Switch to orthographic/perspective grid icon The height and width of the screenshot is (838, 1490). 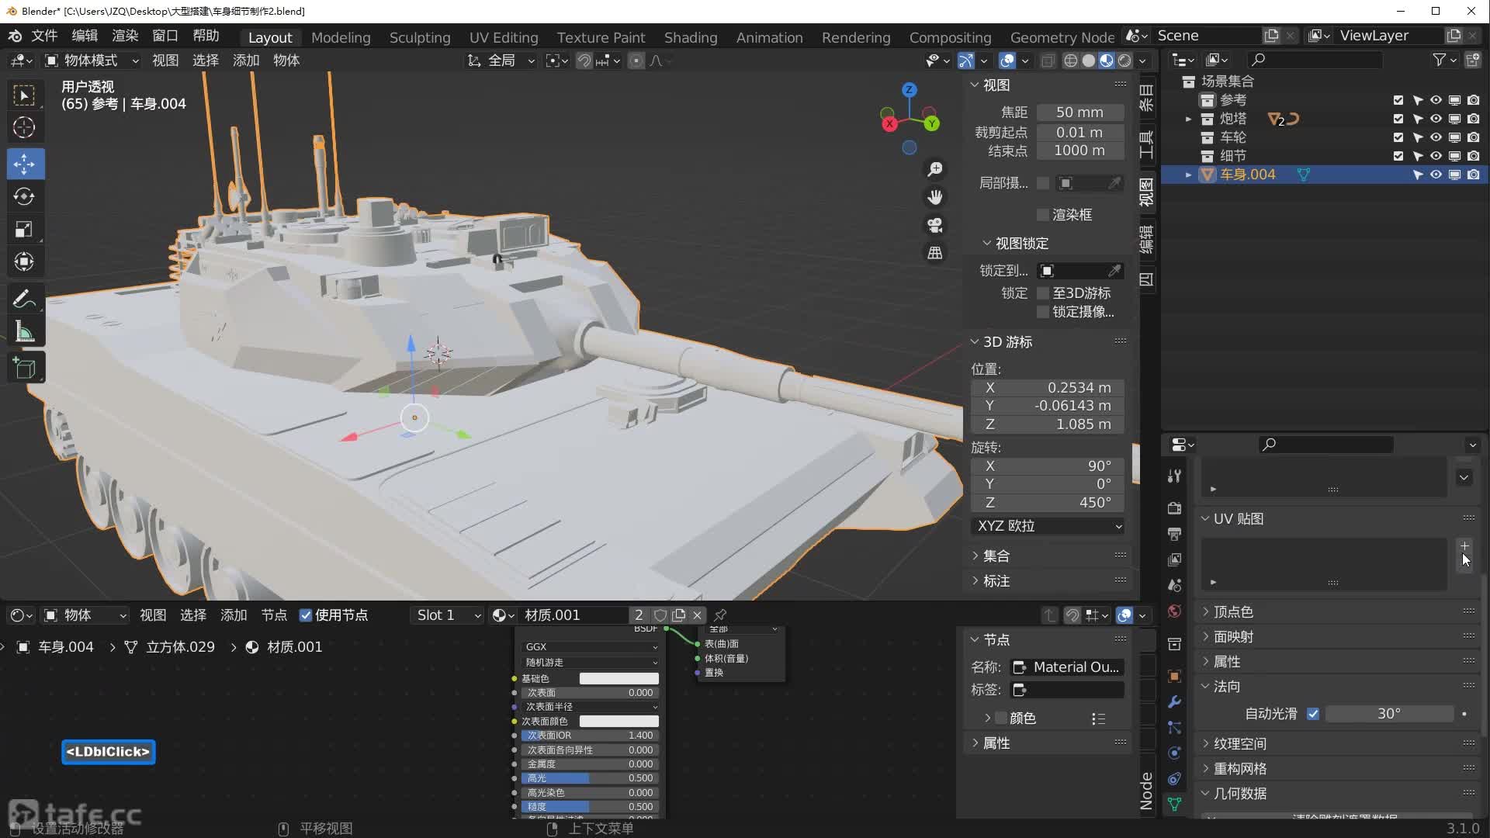click(x=935, y=253)
